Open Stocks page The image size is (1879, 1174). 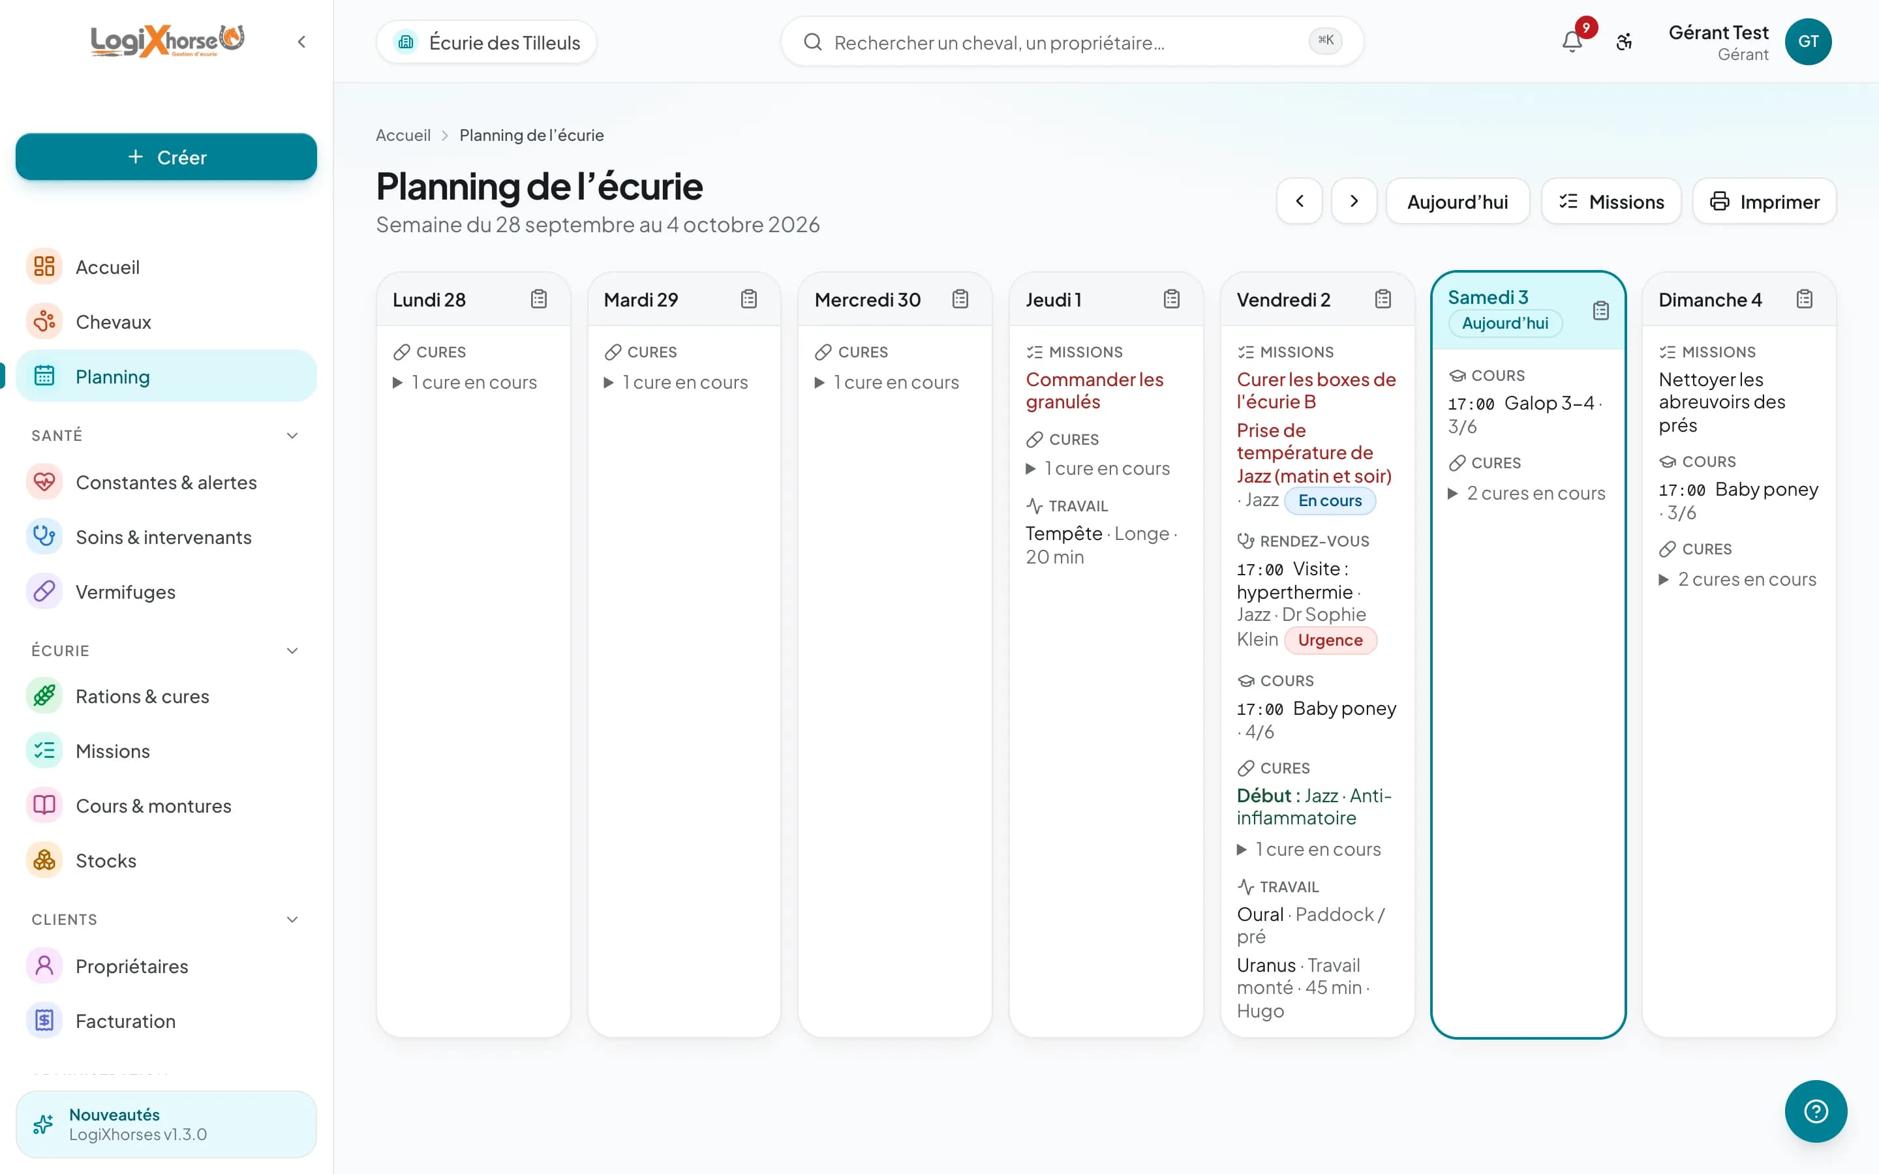(166, 860)
